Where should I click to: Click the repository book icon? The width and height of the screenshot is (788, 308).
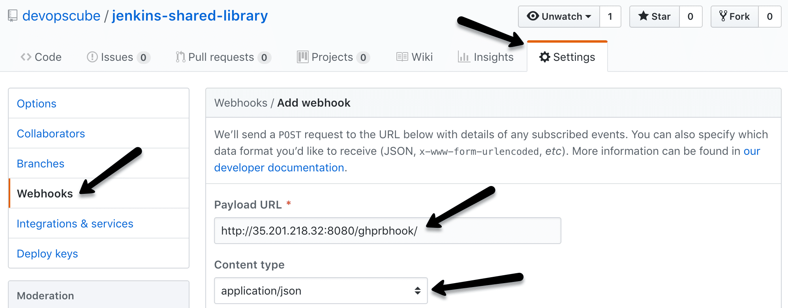click(13, 16)
